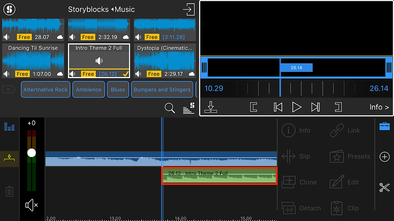Open the blue toolbox icon
This screenshot has height=221, width=394.
384,126
